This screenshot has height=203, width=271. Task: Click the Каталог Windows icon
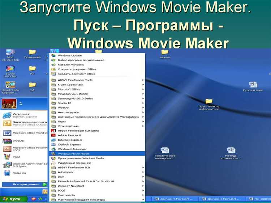53,65
